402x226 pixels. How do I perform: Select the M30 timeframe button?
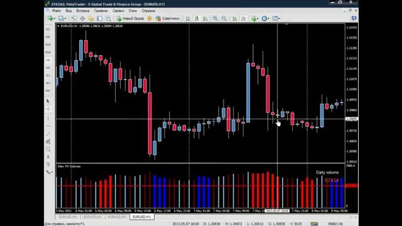click(48, 52)
